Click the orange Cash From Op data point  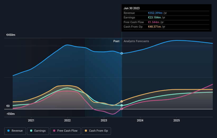pyautogui.click(x=122, y=101)
